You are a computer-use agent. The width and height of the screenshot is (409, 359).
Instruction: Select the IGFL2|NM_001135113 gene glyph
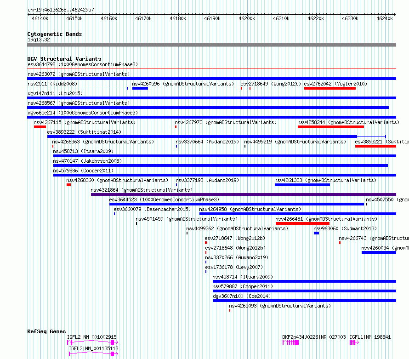point(93,354)
